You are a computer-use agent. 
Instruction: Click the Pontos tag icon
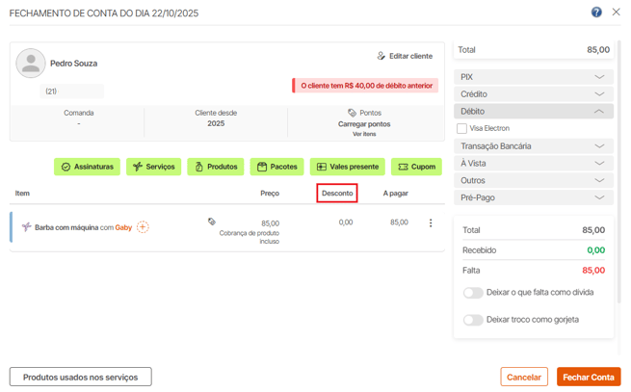[x=352, y=113]
